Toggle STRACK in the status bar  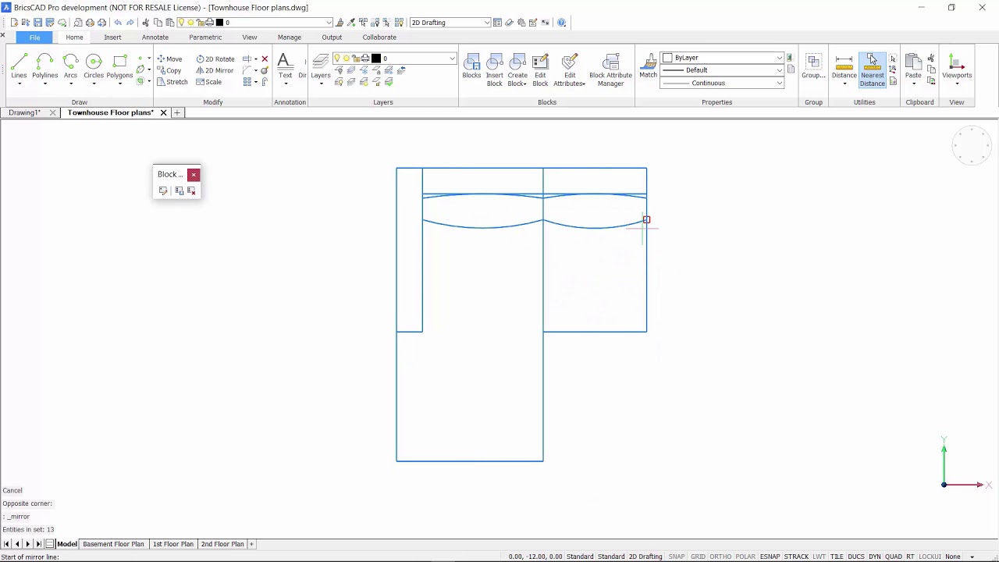point(796,557)
